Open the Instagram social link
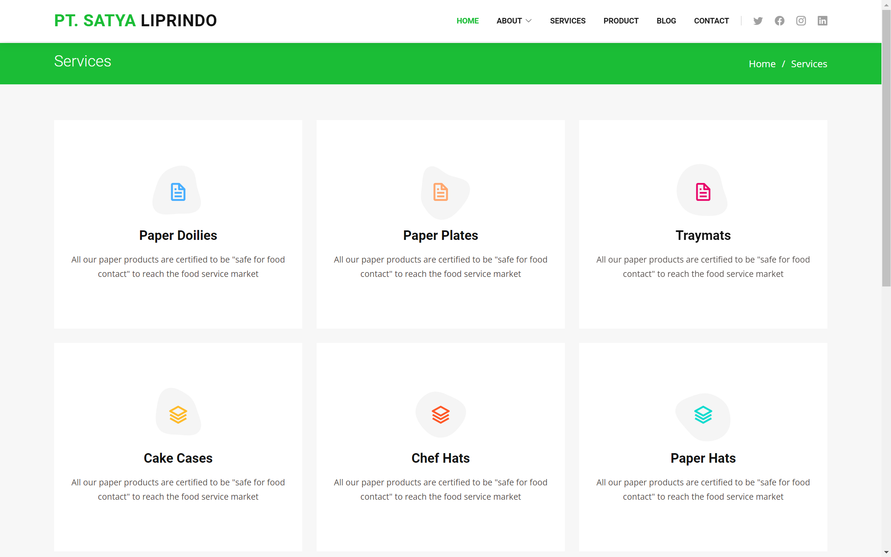This screenshot has width=891, height=557. click(x=801, y=21)
